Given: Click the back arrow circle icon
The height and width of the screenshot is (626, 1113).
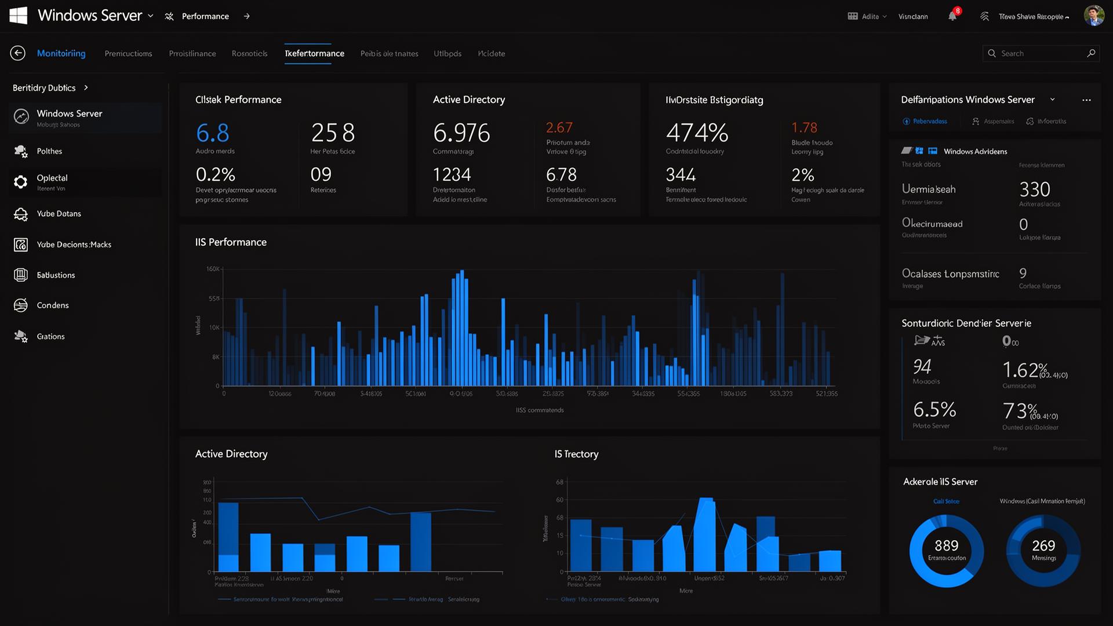Looking at the screenshot, I should 18,53.
